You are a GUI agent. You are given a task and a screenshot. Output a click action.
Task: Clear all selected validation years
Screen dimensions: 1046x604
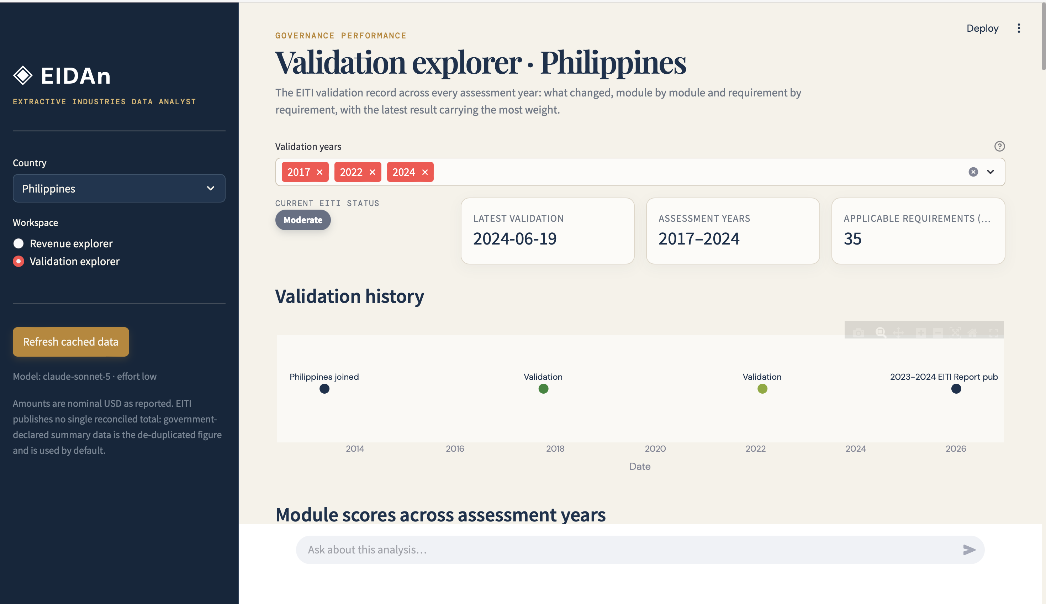pos(973,172)
